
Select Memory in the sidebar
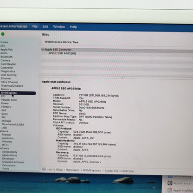[6, 89]
